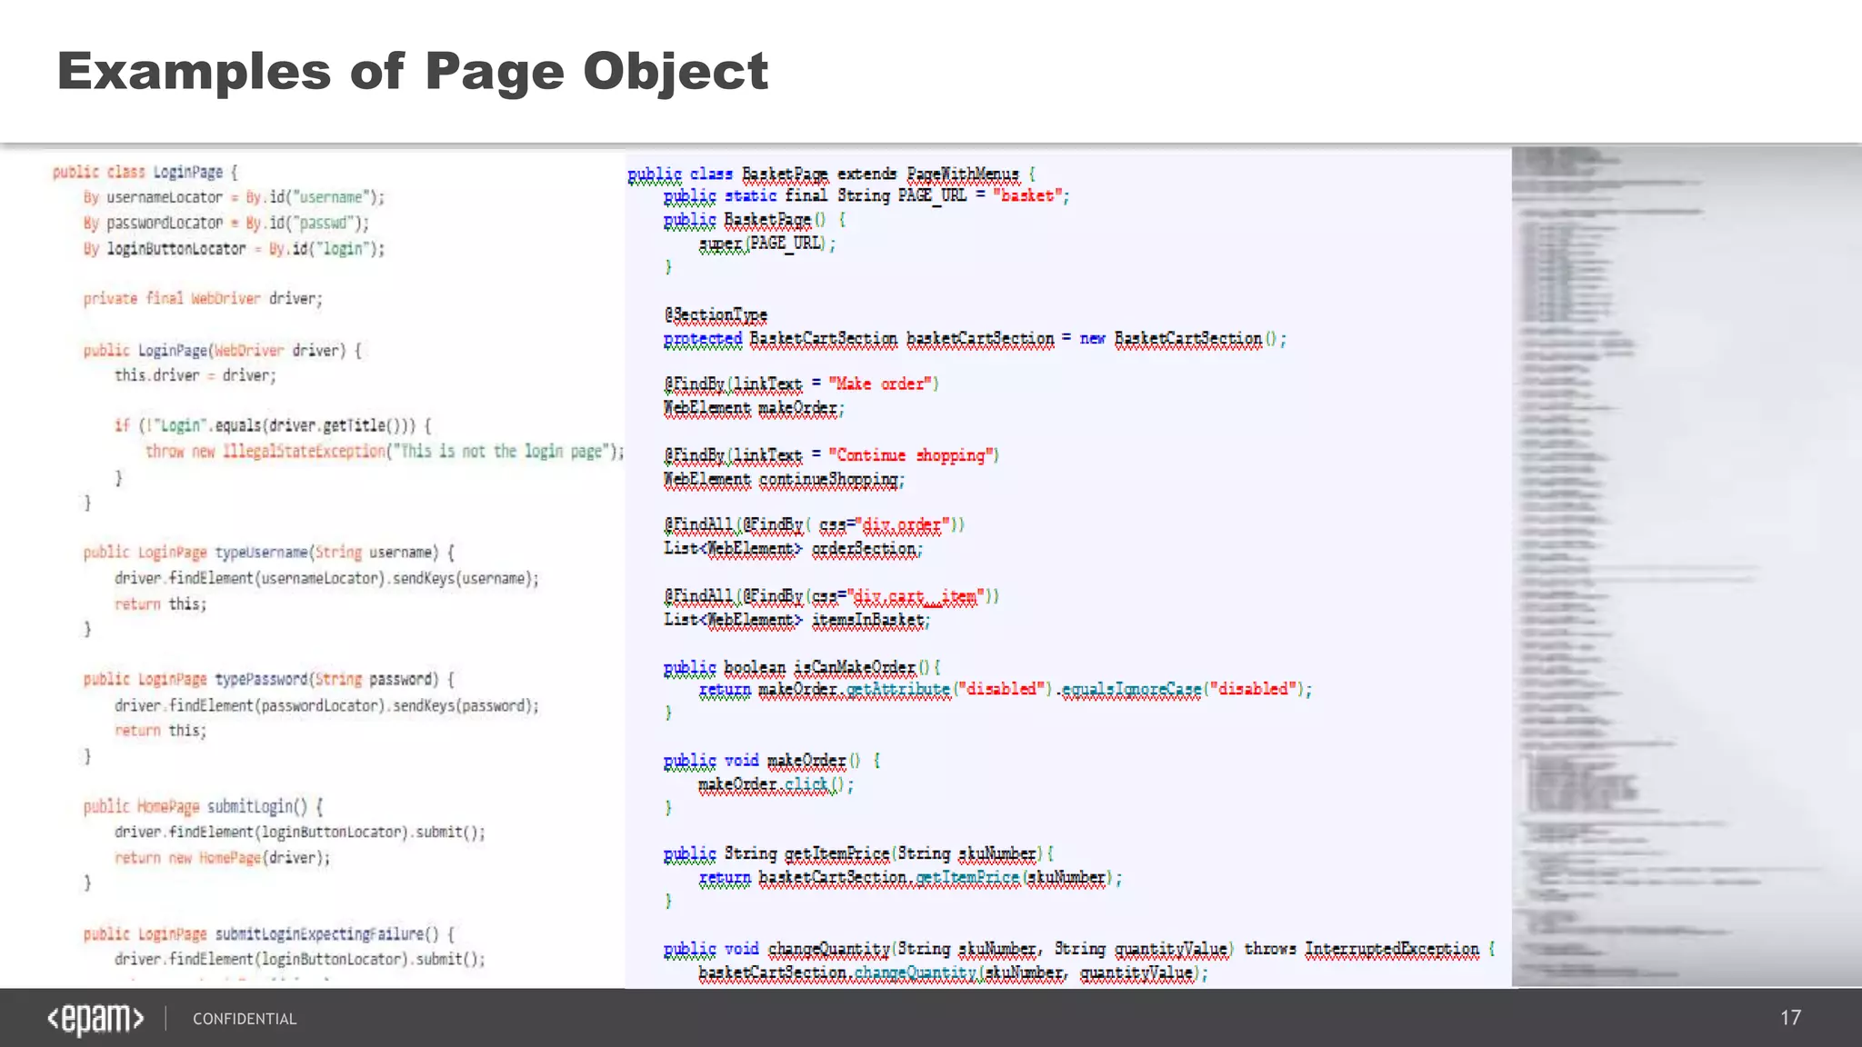Click the typePassword method signature
This screenshot has height=1047, width=1862.
pos(269,679)
